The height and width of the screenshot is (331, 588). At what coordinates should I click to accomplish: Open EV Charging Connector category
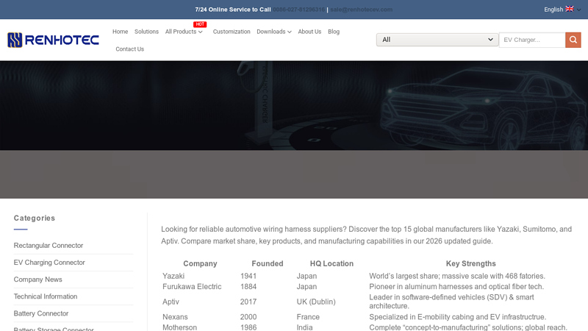pyautogui.click(x=49, y=263)
